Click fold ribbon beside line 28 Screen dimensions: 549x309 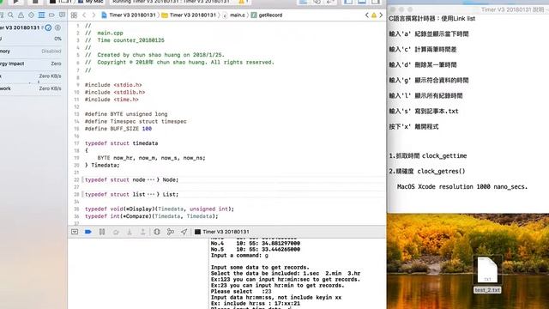82,194
